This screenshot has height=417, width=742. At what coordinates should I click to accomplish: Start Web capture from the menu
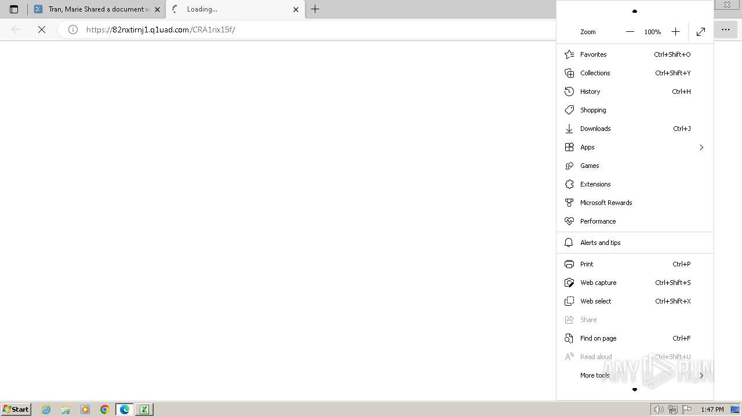[635, 283]
